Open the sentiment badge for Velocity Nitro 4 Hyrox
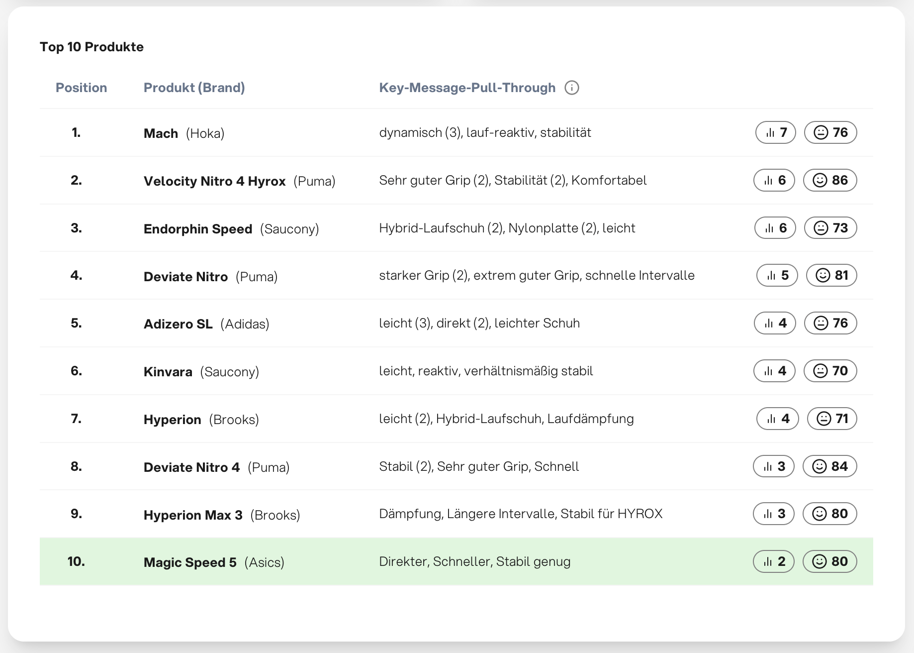914x653 pixels. [830, 180]
